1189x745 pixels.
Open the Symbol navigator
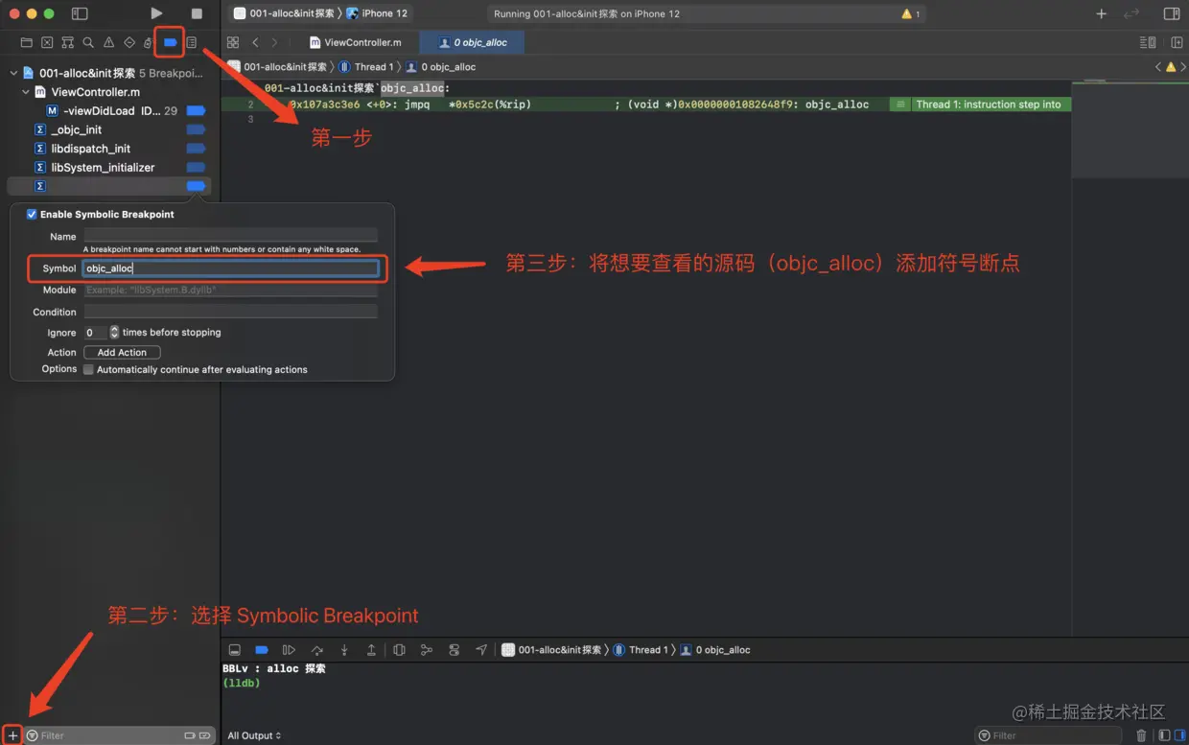(67, 42)
